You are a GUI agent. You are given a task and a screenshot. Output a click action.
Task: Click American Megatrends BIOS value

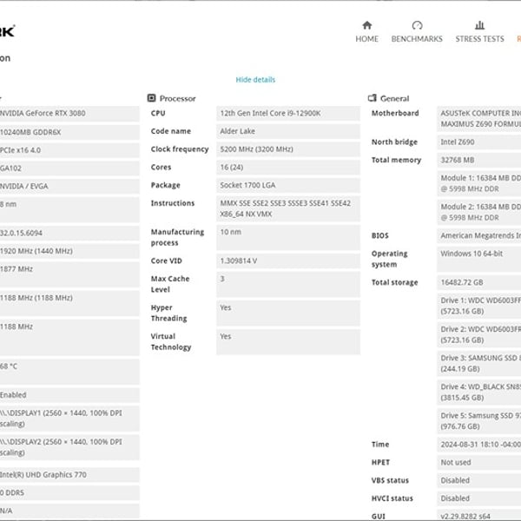[479, 235]
